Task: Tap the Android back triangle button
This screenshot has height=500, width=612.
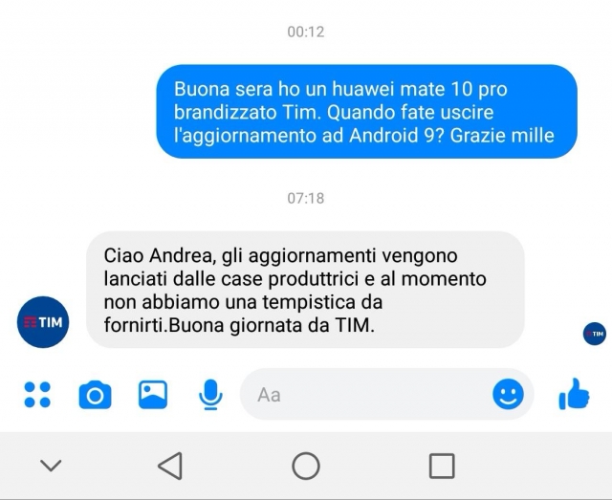Action: click(170, 466)
